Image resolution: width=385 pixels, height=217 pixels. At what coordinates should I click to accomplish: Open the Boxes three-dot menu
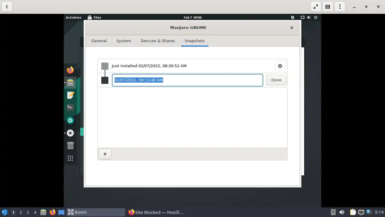[x=340, y=7]
